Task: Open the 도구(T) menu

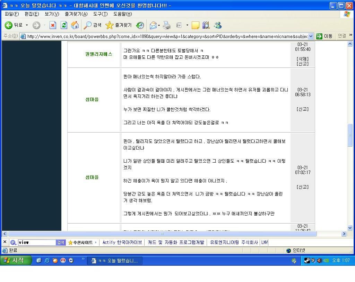Action: coord(100,14)
